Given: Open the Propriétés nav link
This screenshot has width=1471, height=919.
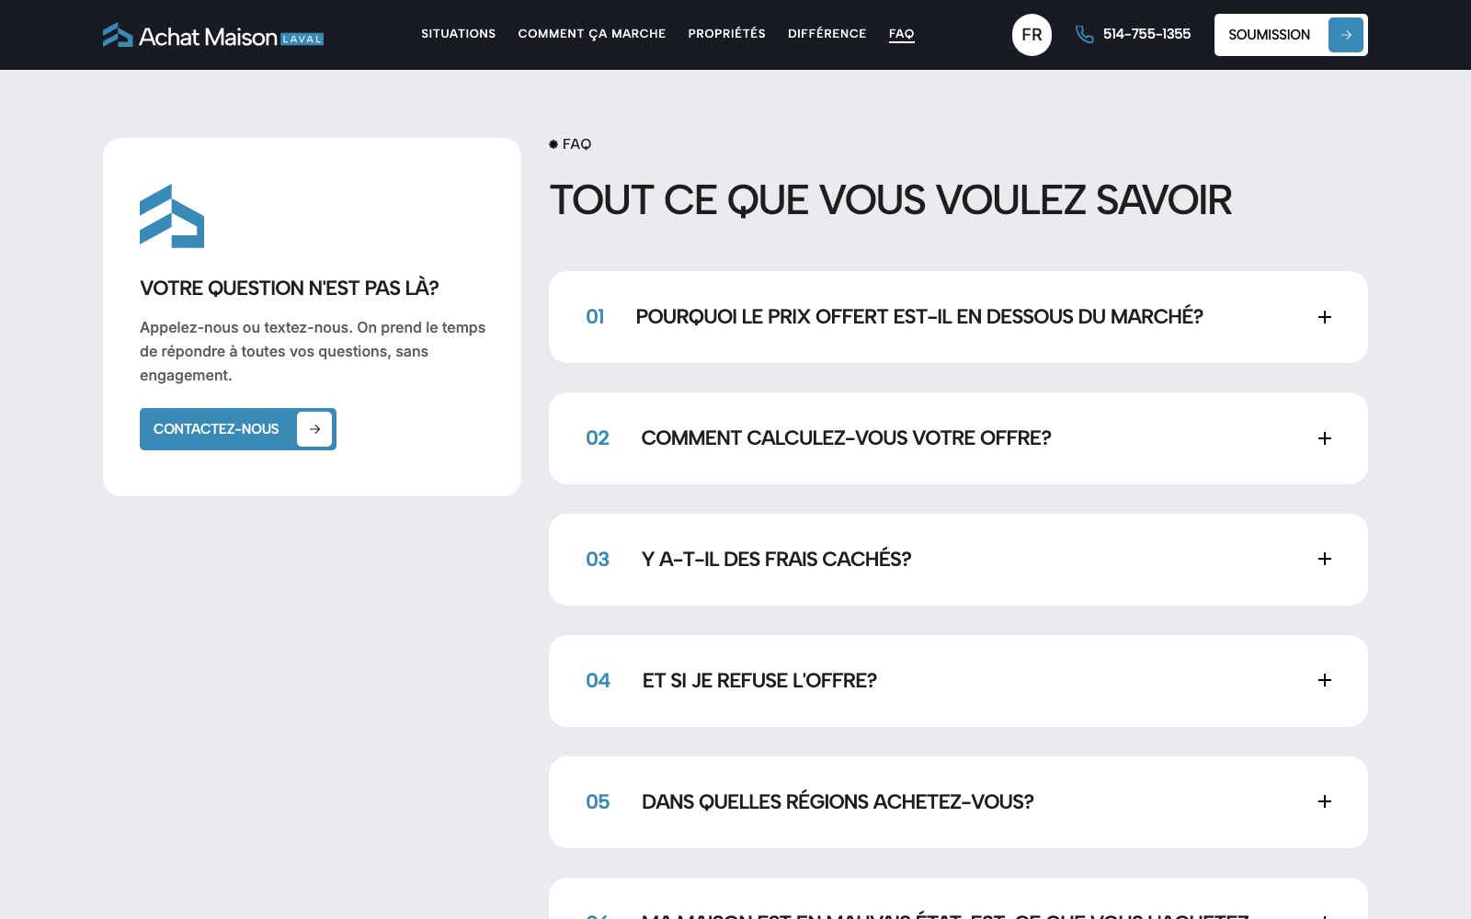Looking at the screenshot, I should tap(726, 34).
